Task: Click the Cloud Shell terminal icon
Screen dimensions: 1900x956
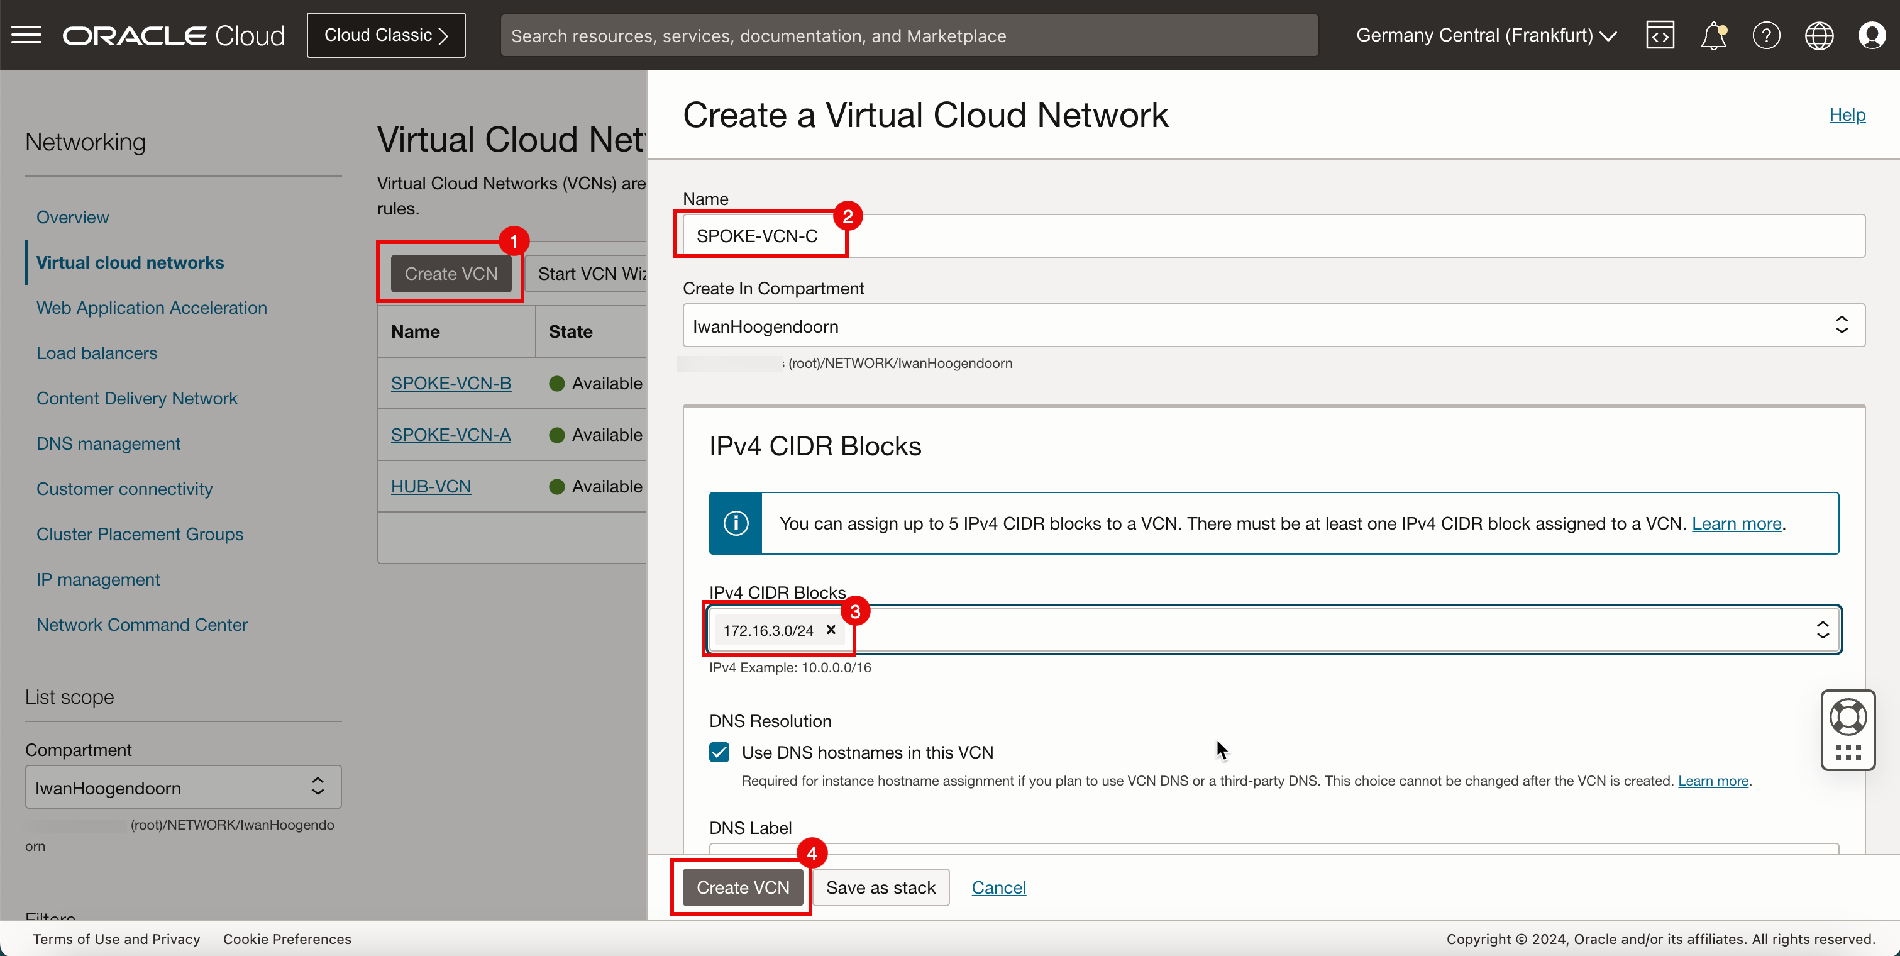Action: point(1660,35)
